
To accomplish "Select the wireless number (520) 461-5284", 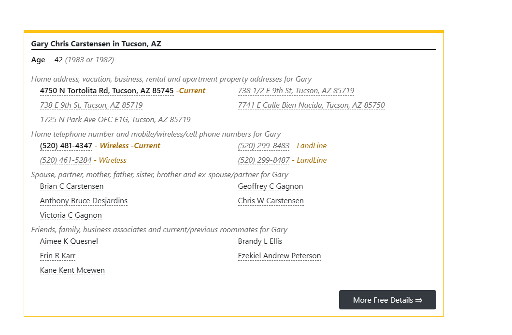I will (66, 160).
